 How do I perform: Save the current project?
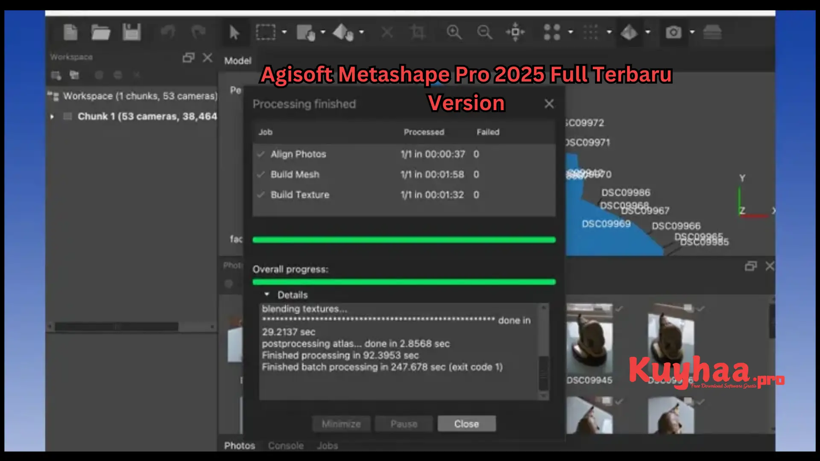(x=132, y=32)
